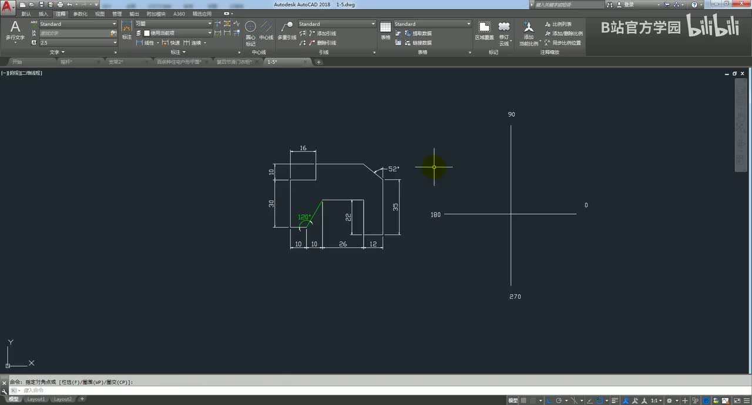Switch to the 输出 ribbon tab
The image size is (752, 405).
pyautogui.click(x=134, y=14)
